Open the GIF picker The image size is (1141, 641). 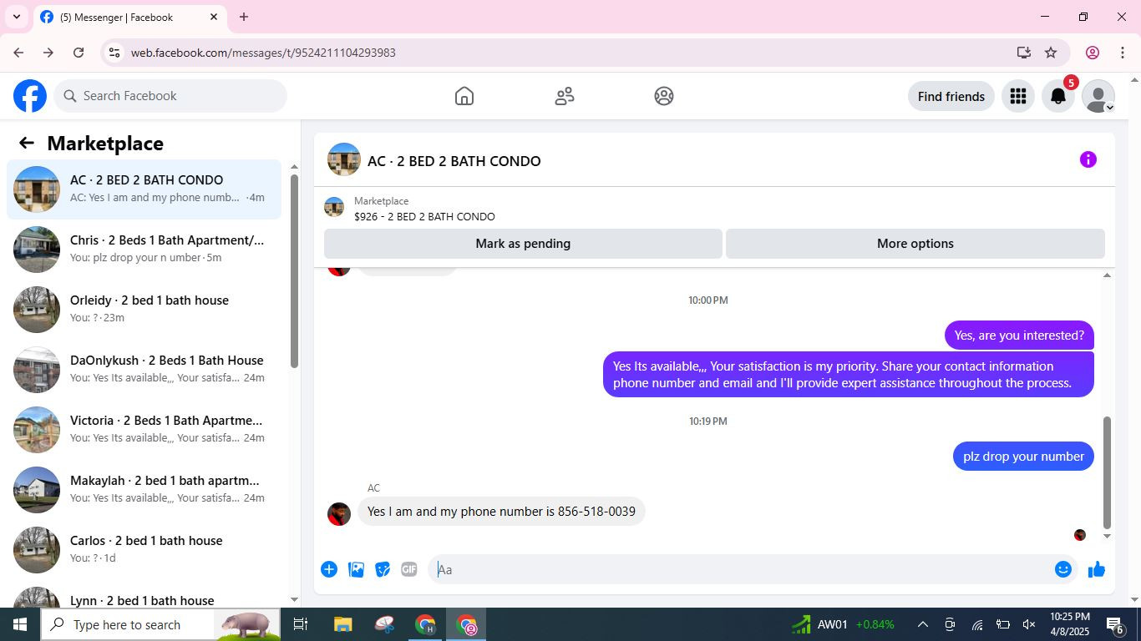408,569
